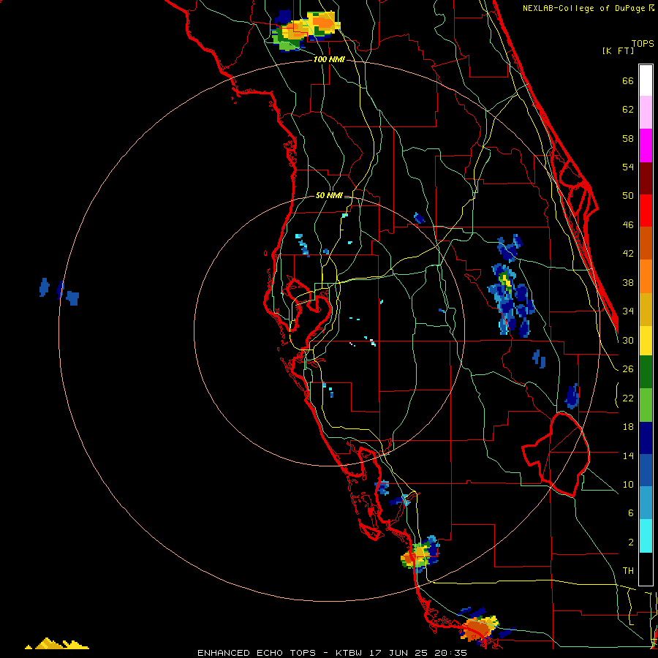Screen dimensions: 658x658
Task: Click the 6 value on the legend
Action: 631,513
